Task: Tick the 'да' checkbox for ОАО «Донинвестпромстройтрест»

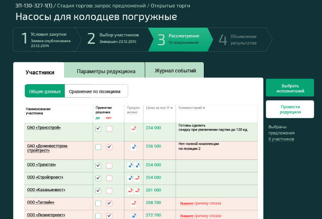Action: 98,147
